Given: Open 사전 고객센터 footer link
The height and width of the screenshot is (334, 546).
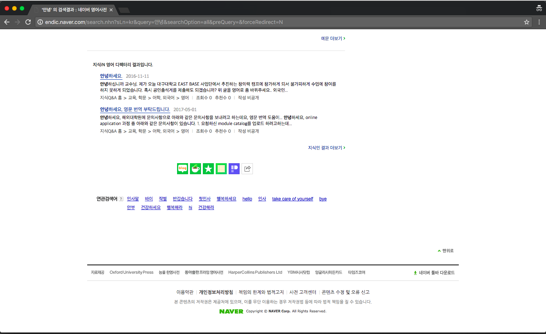Looking at the screenshot, I should (303, 292).
